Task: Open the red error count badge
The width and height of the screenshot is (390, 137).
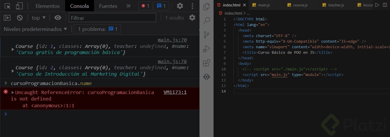Action: (145, 6)
